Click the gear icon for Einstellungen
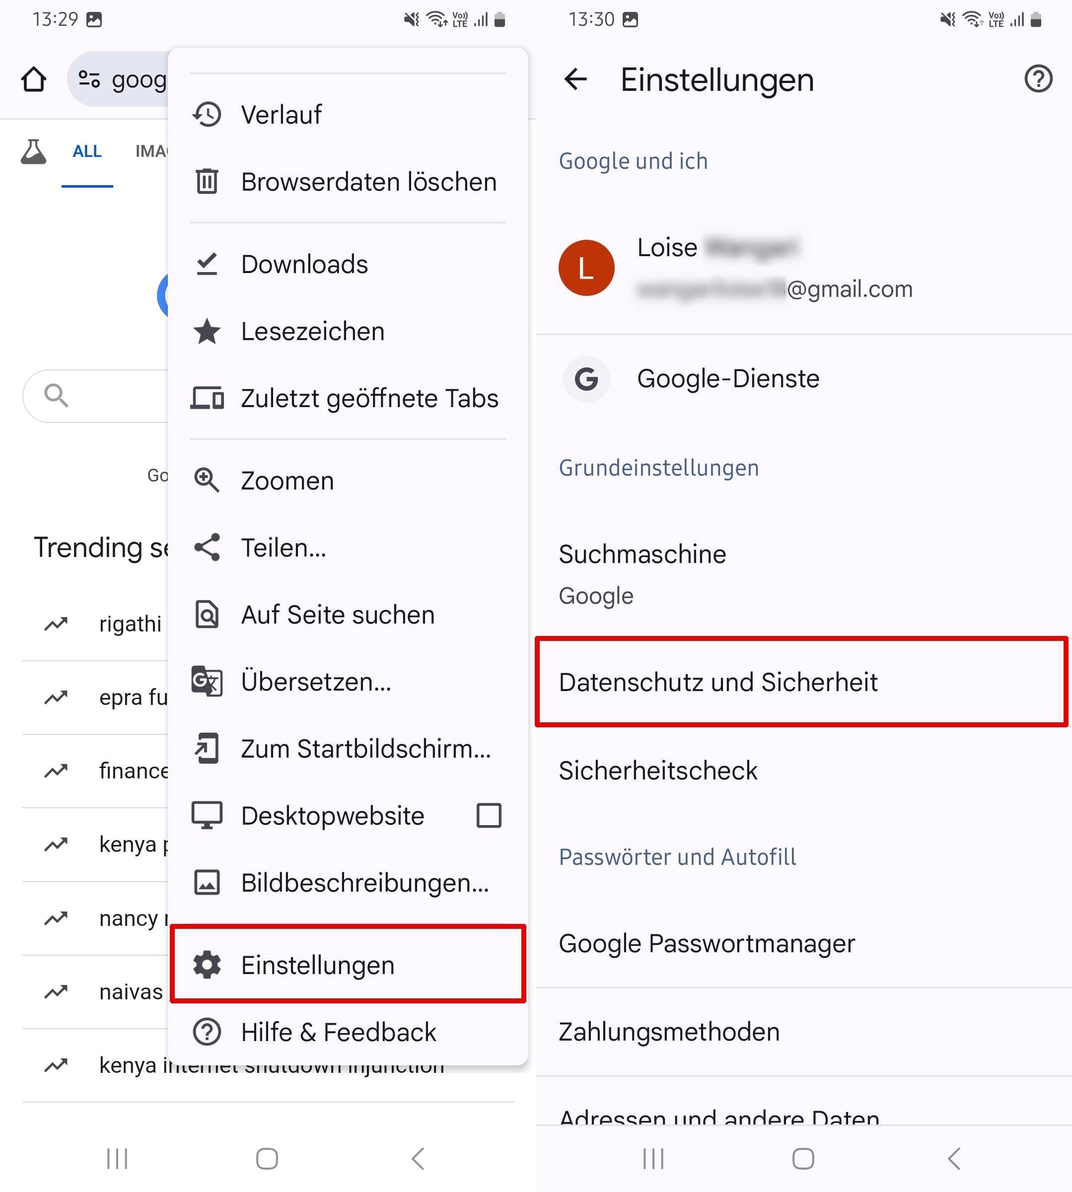Screen dimensions: 1072x1192 [207, 965]
